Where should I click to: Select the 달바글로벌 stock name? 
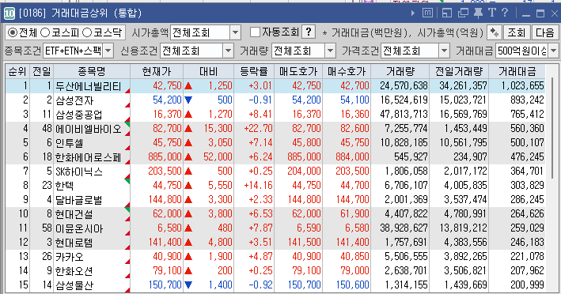click(x=78, y=200)
